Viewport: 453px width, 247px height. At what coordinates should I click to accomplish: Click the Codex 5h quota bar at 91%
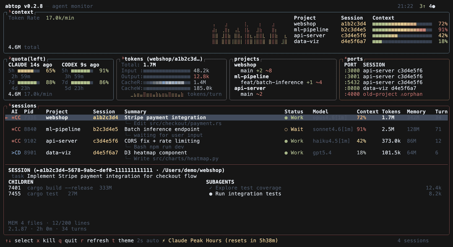[82, 71]
